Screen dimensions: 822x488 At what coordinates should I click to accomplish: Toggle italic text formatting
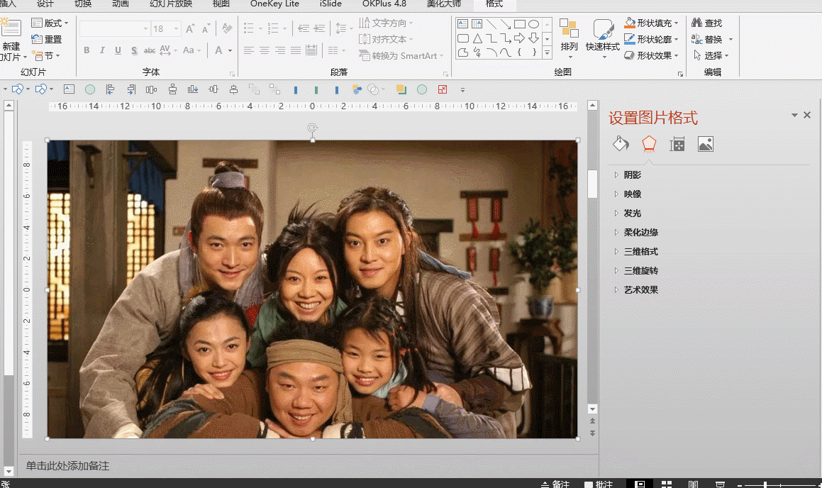pyautogui.click(x=102, y=50)
